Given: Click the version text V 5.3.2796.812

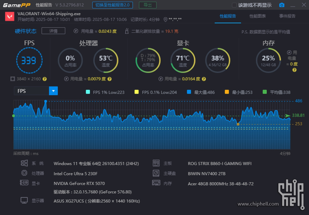Looking at the screenshot, I should pos(69,5).
